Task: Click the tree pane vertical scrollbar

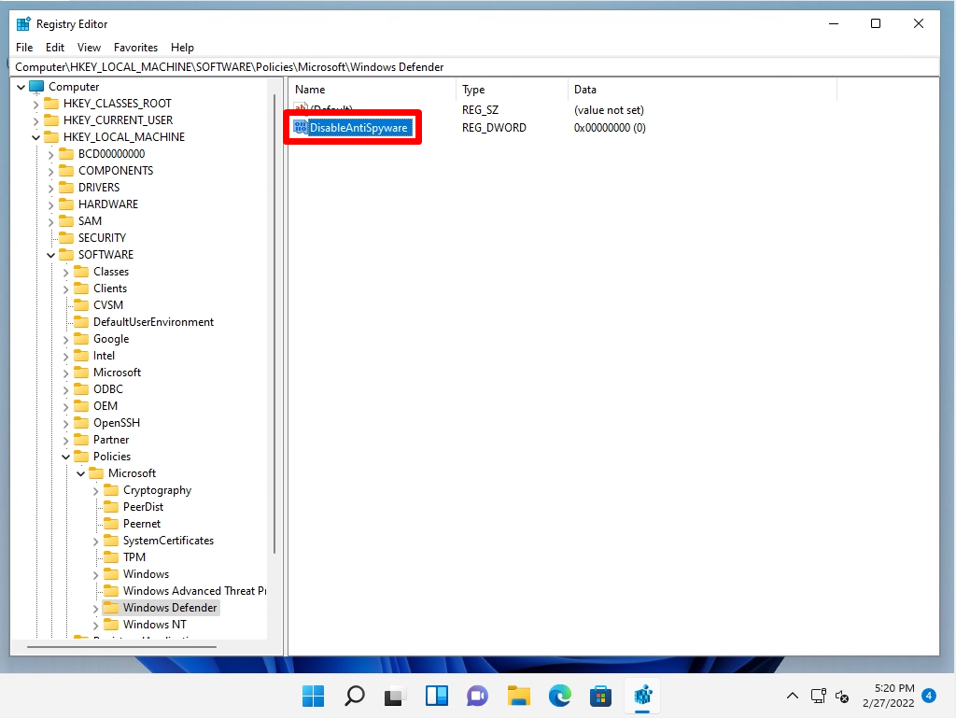Action: [274, 323]
